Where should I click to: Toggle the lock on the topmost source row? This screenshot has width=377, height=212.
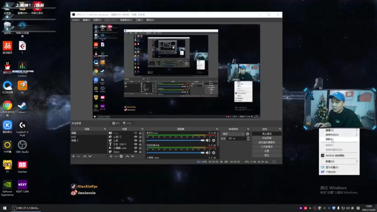tap(140, 133)
